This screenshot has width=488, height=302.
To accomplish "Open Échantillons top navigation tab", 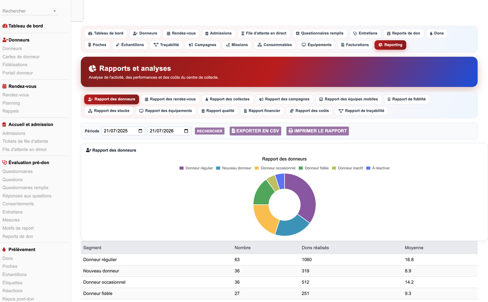I will (130, 45).
